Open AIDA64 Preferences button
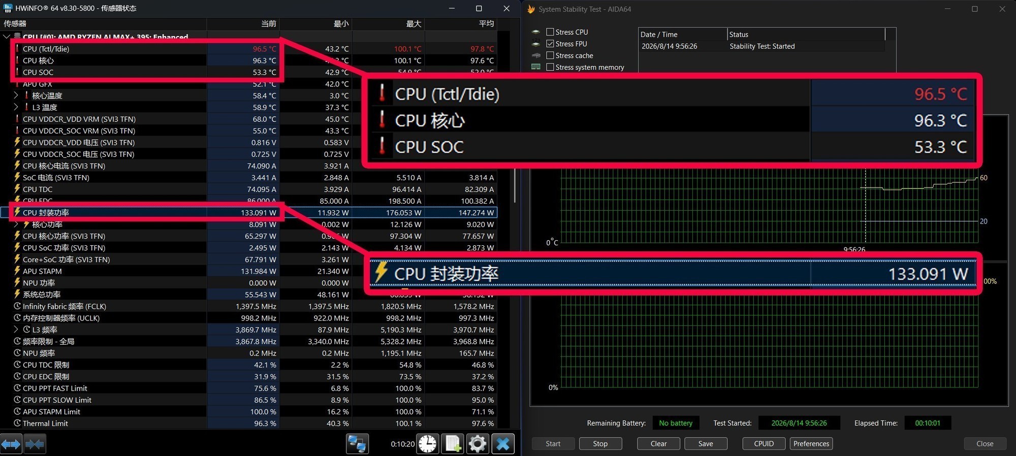The width and height of the screenshot is (1016, 456). 811,444
